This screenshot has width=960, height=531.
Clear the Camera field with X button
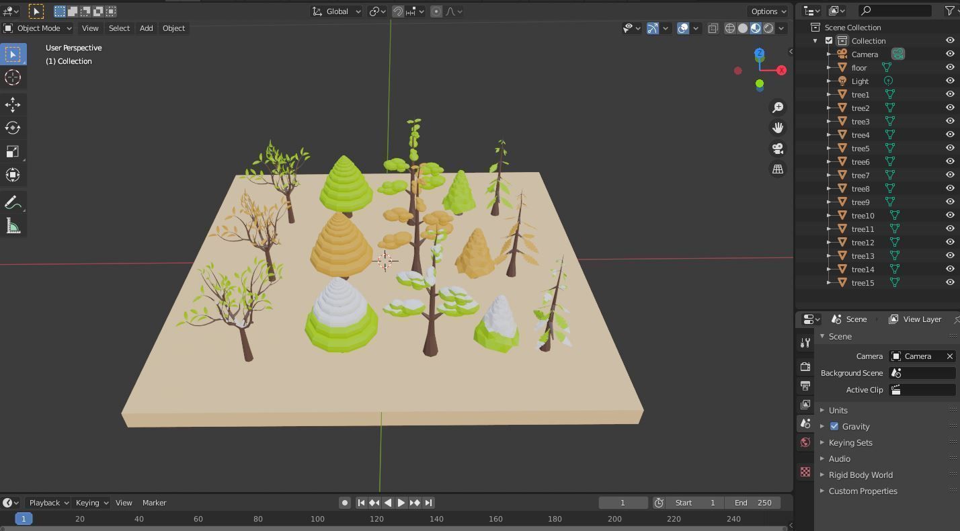[x=949, y=356]
